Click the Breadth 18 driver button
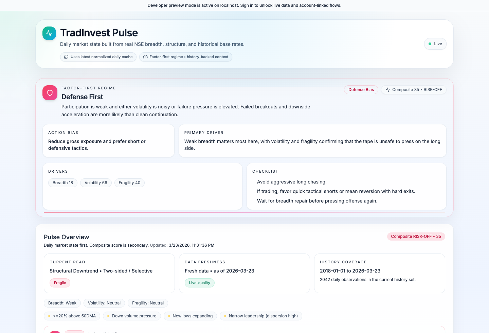489x333 pixels. pos(62,182)
